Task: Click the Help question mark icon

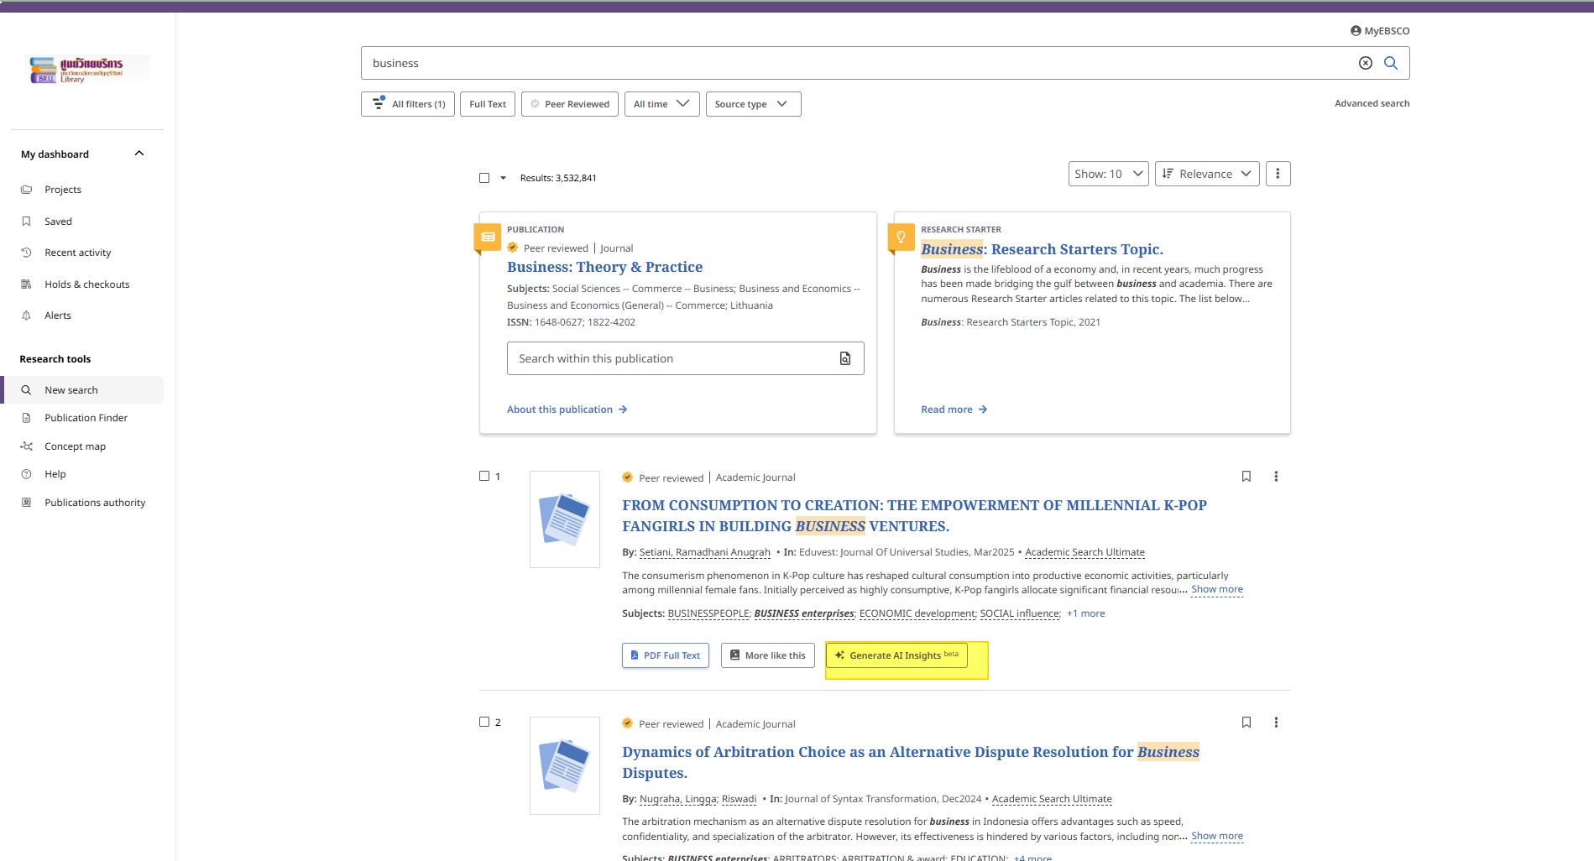Action: coord(26,474)
